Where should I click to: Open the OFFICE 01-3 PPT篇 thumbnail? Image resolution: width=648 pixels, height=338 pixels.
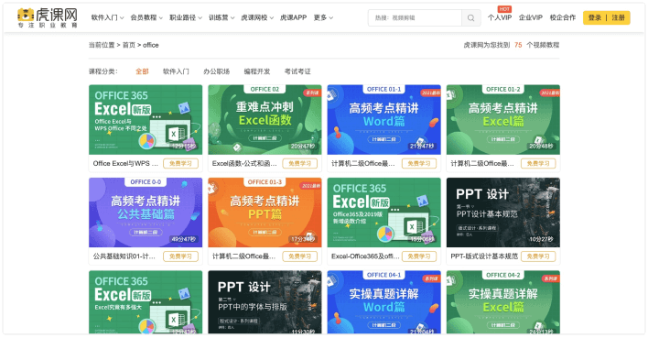[265, 213]
